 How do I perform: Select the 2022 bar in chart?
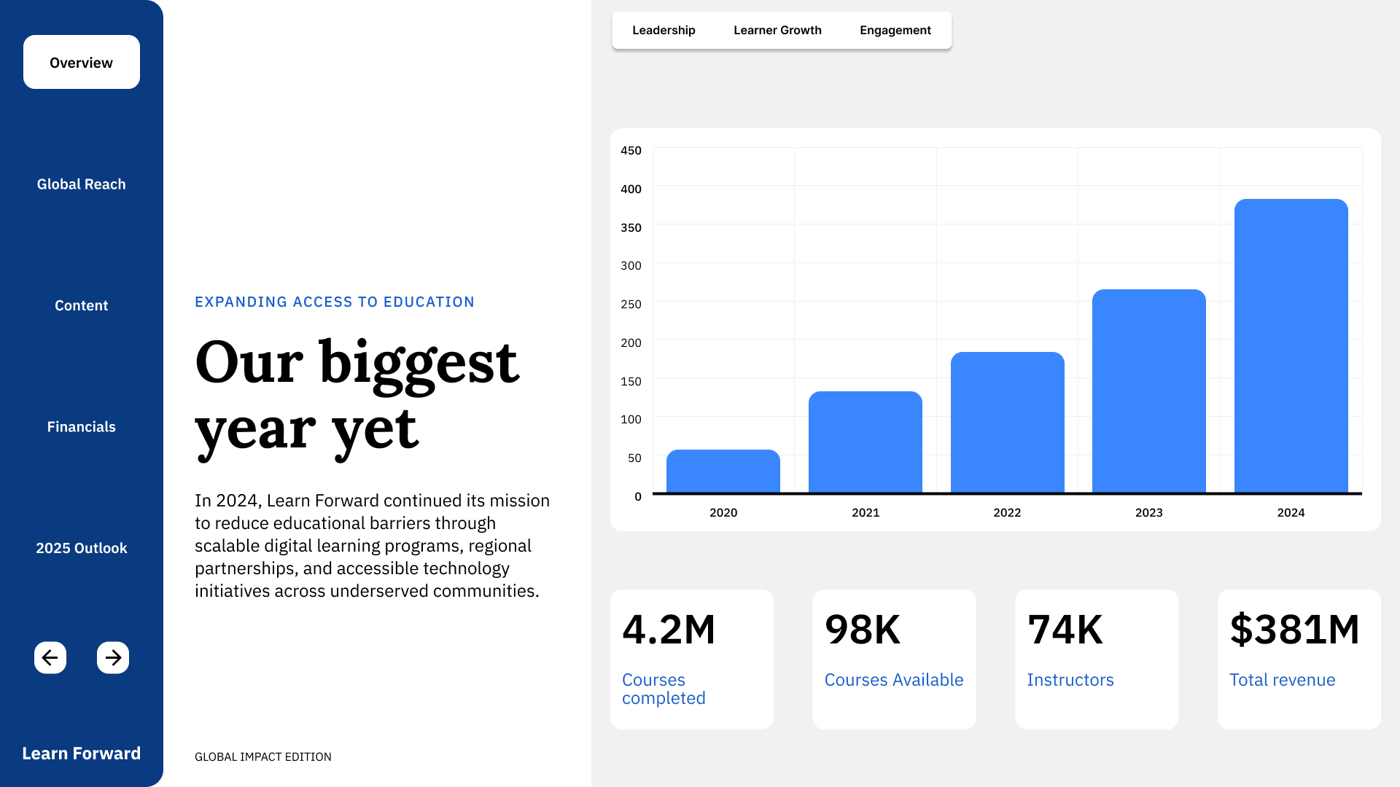[1008, 423]
